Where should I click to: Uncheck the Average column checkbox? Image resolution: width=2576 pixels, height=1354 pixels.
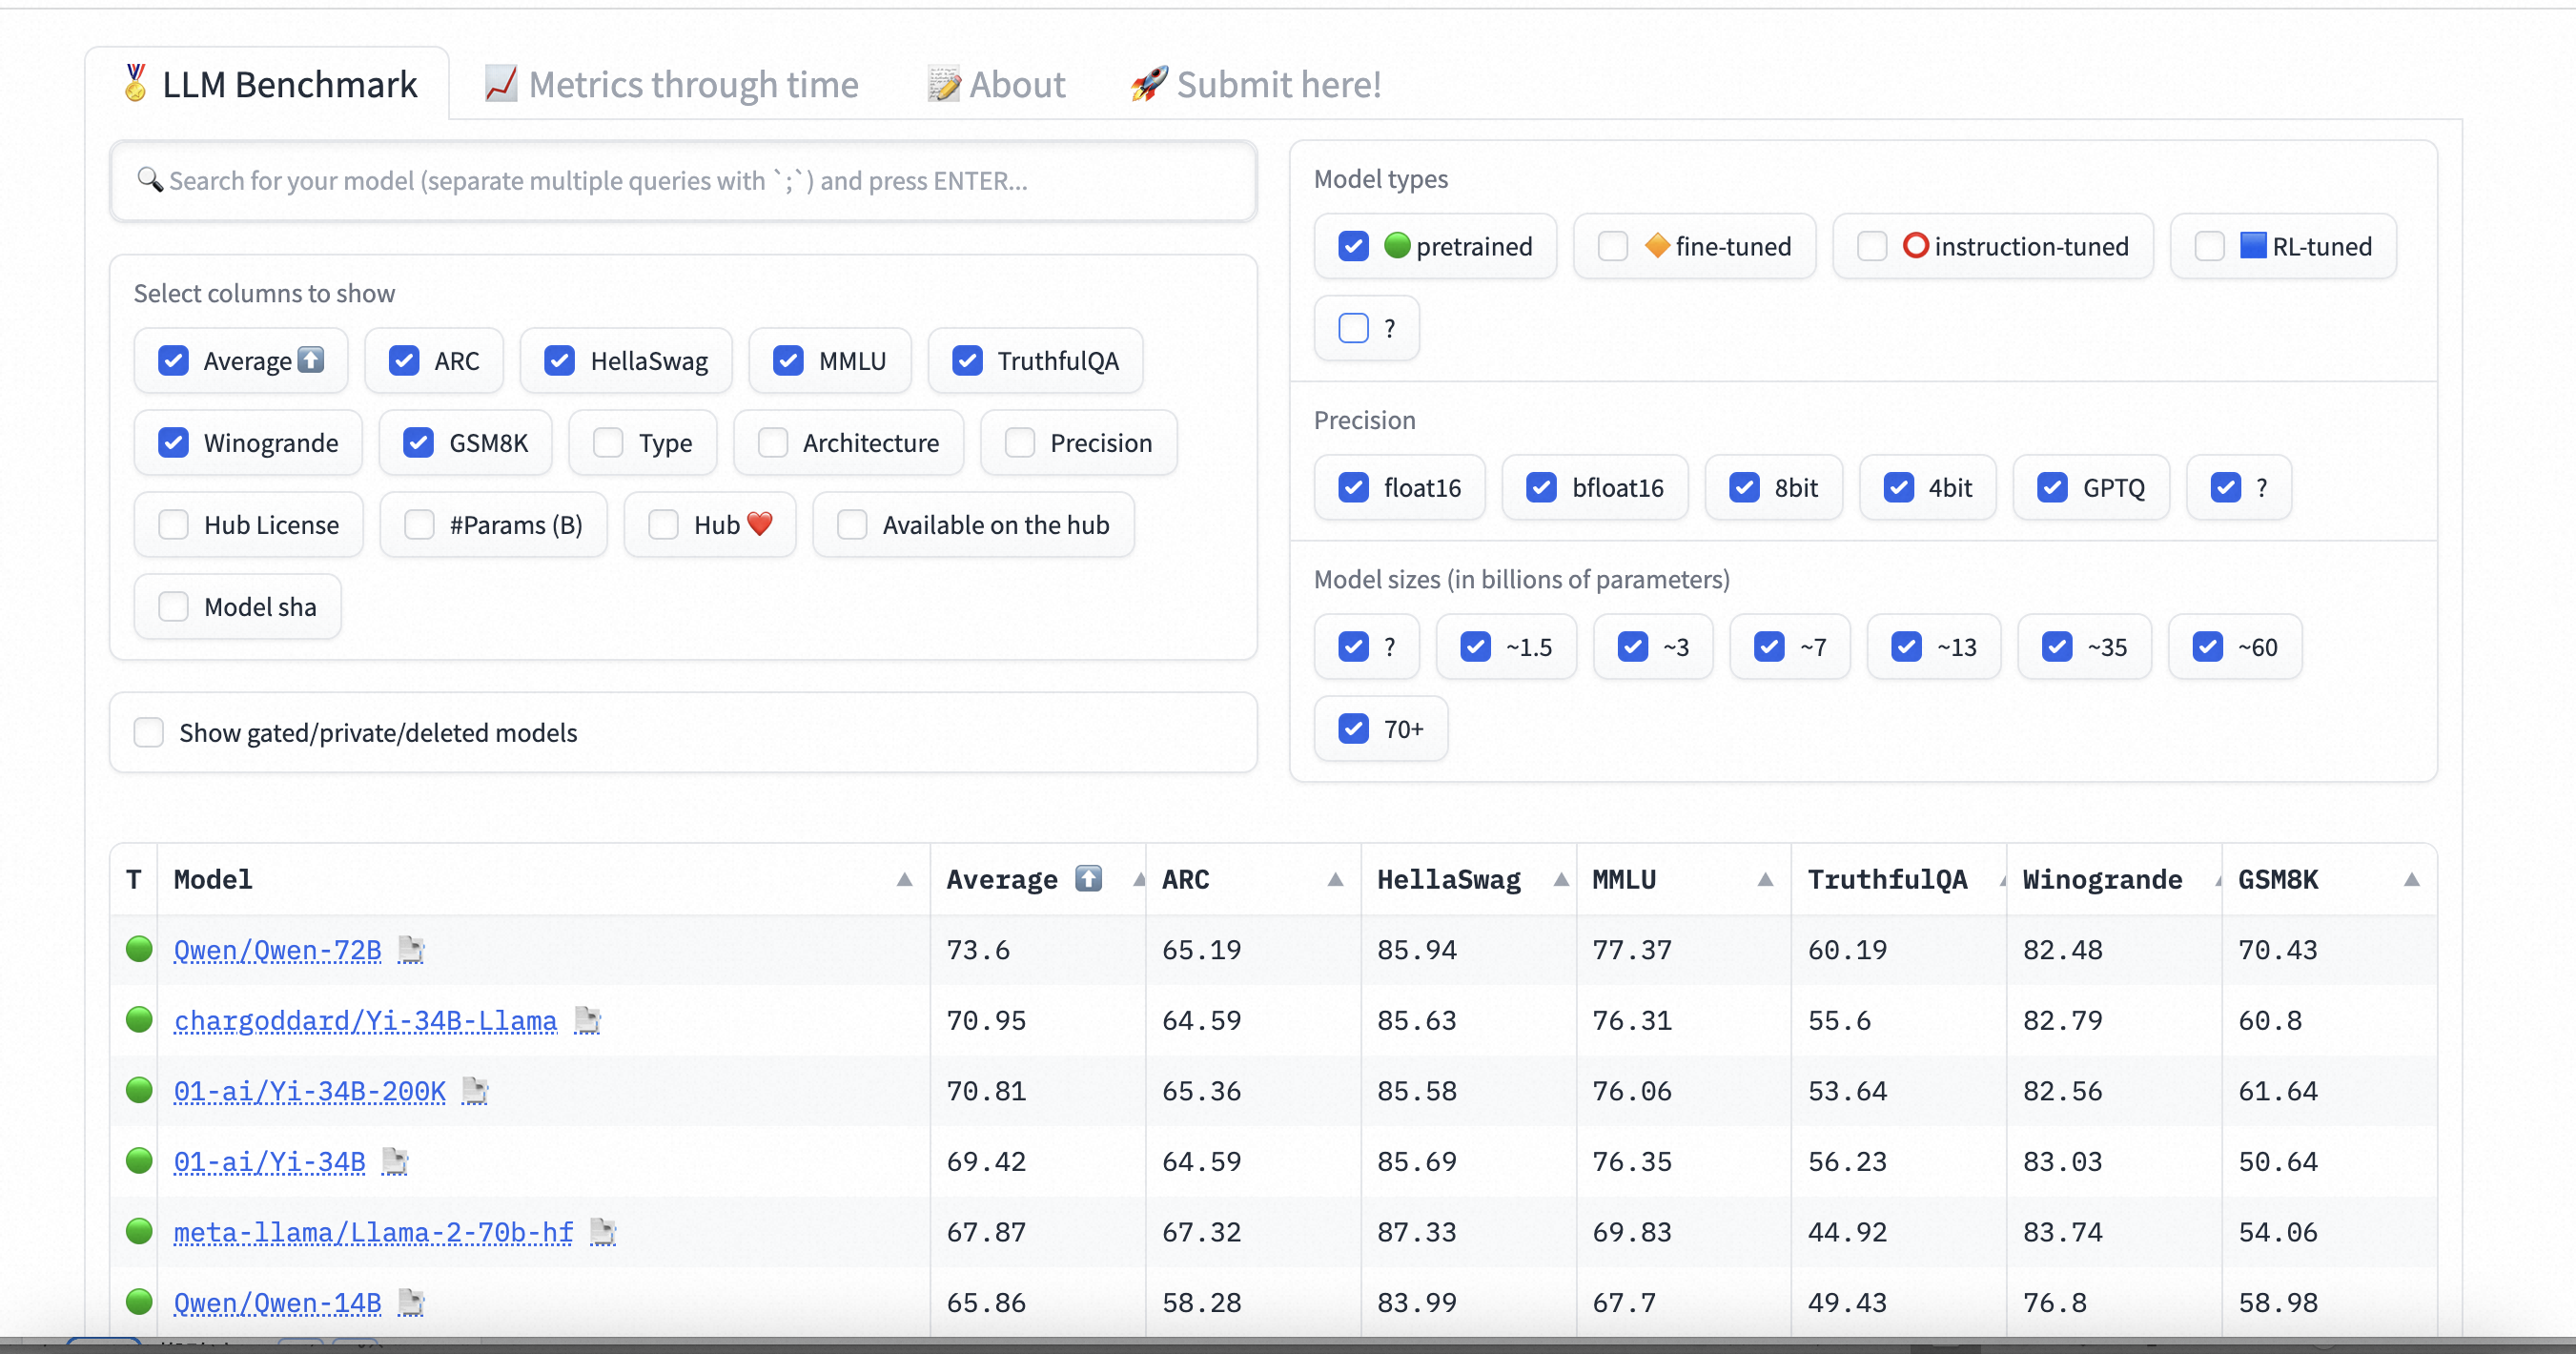tap(173, 361)
